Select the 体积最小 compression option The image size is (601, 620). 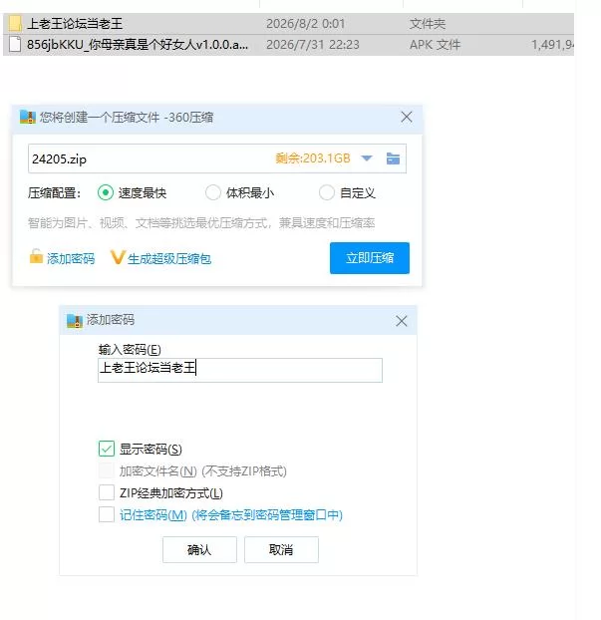tap(212, 193)
